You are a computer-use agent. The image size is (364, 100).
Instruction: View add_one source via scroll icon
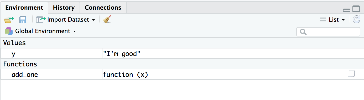[x=351, y=74]
